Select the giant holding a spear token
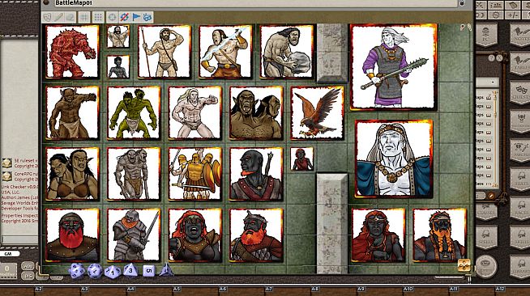Screen dimensions: 530x296 [165, 52]
